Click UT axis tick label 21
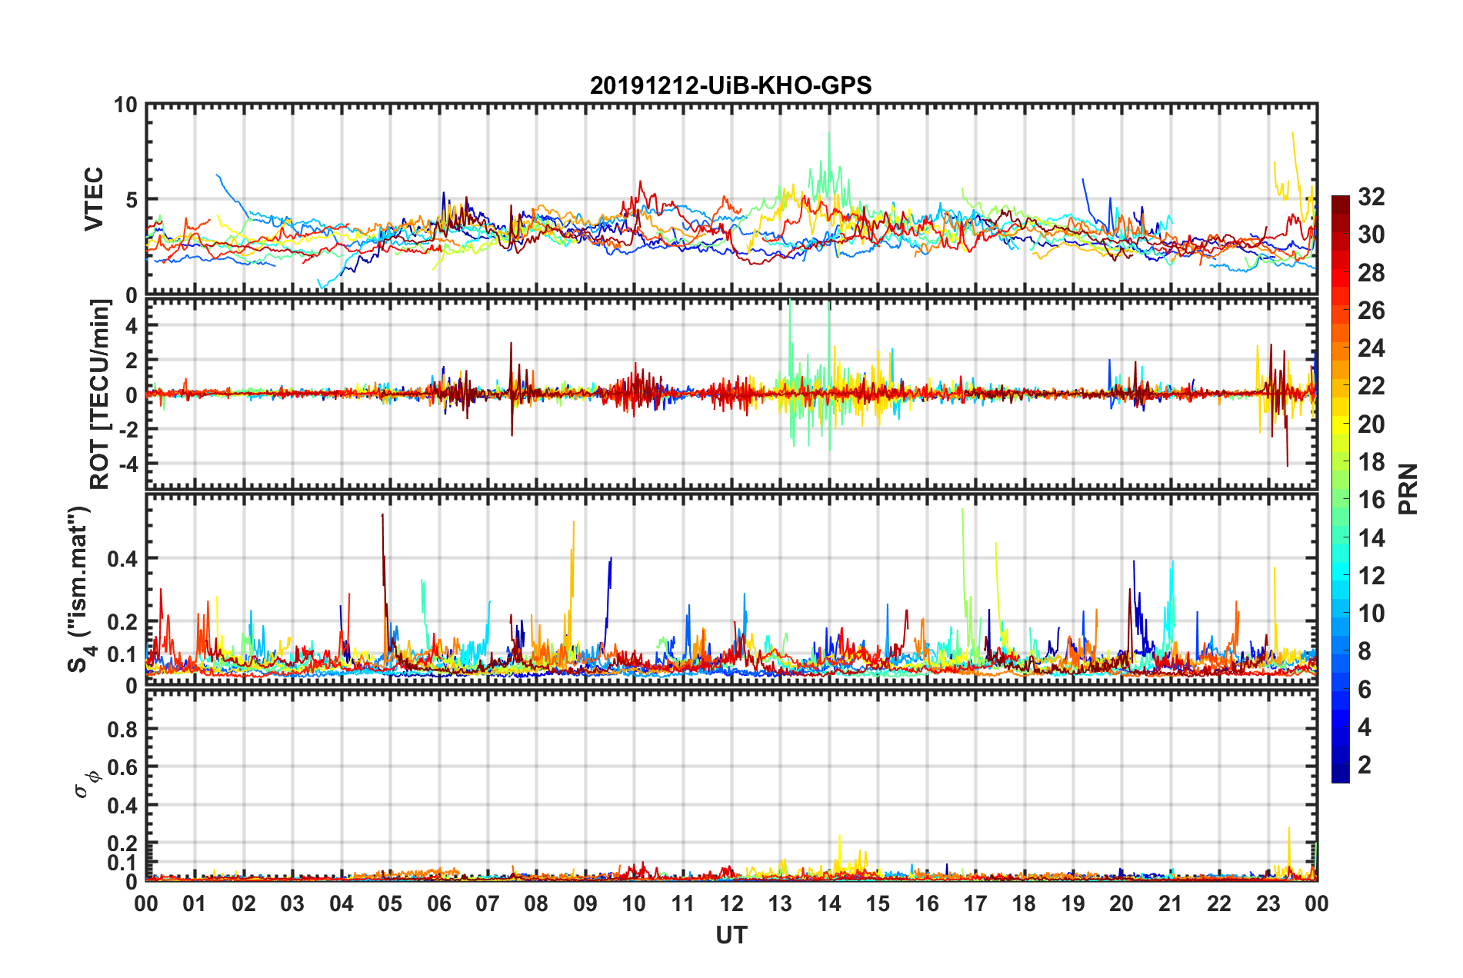Screen dimensions: 1463x978 1171,903
